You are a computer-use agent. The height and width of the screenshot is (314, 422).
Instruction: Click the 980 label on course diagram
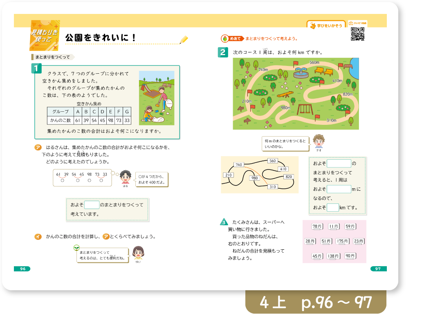[255, 178]
